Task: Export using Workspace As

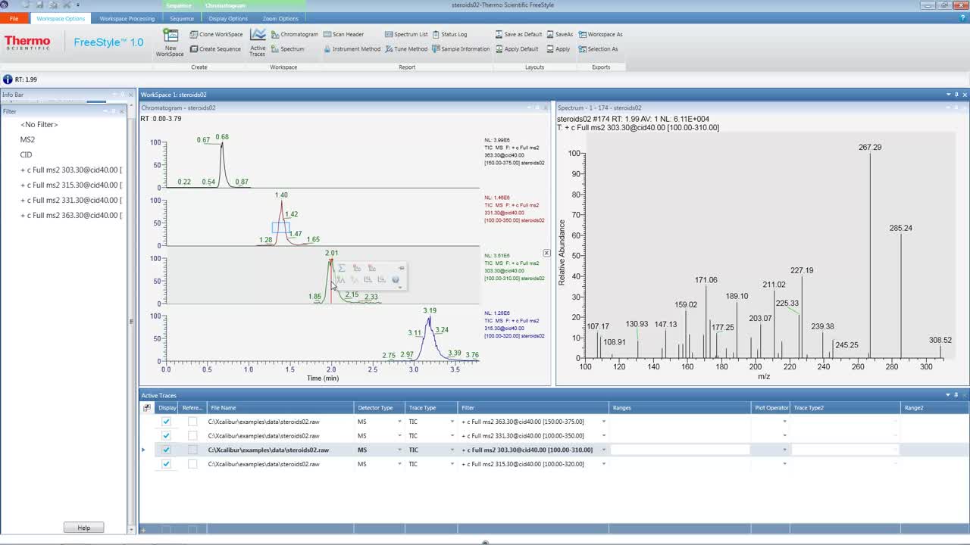Action: [x=600, y=34]
